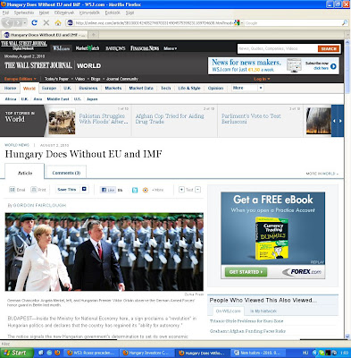
Task: Click the Save This button
Action: [x=72, y=189]
